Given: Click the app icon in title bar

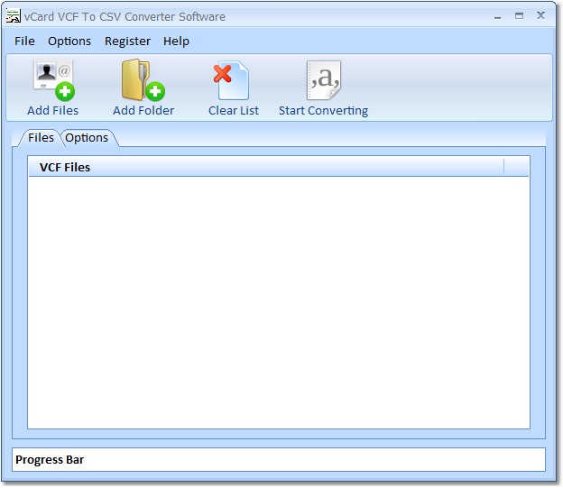Looking at the screenshot, I should [x=14, y=16].
